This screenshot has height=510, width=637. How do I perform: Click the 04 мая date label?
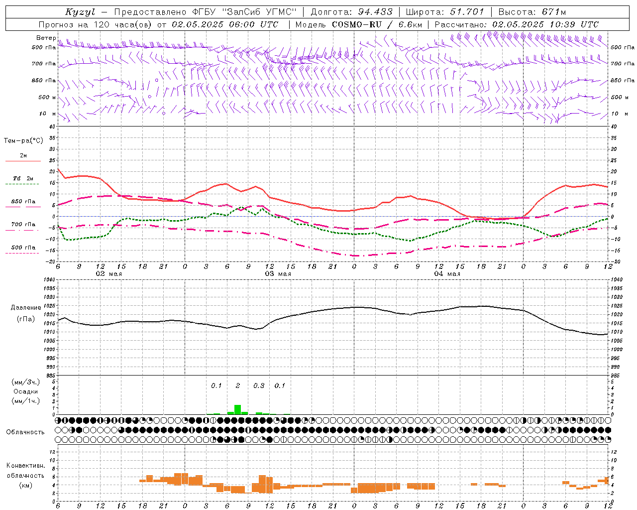447,274
